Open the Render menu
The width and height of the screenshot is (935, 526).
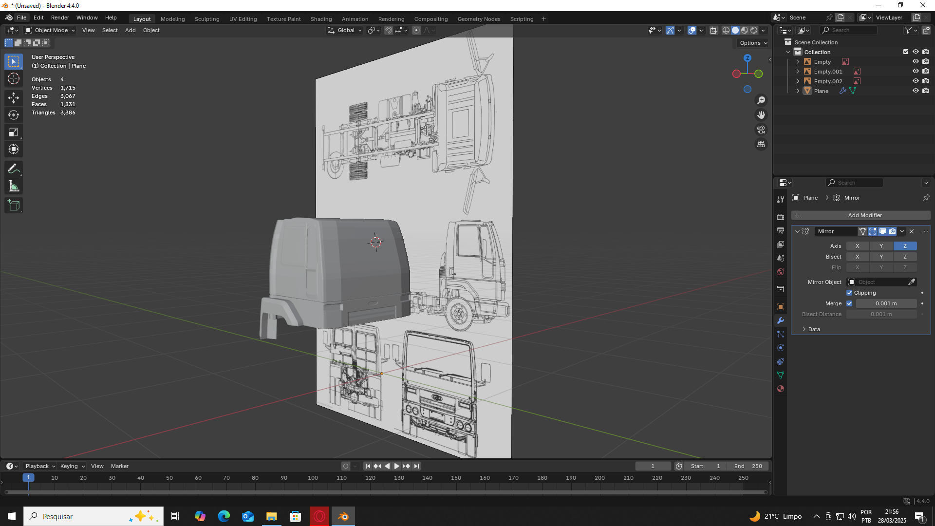coord(60,18)
